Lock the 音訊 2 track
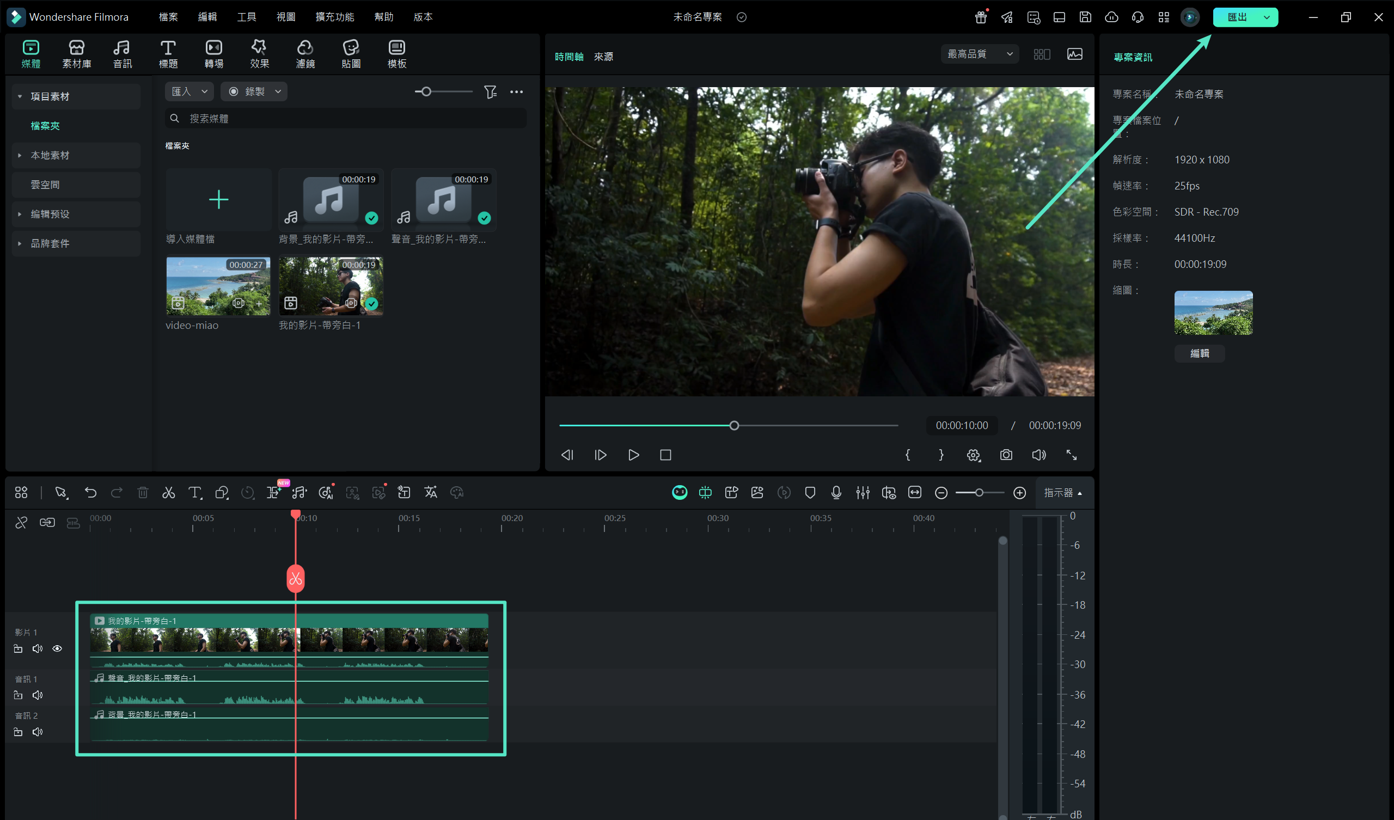This screenshot has width=1394, height=820. pos(19,732)
